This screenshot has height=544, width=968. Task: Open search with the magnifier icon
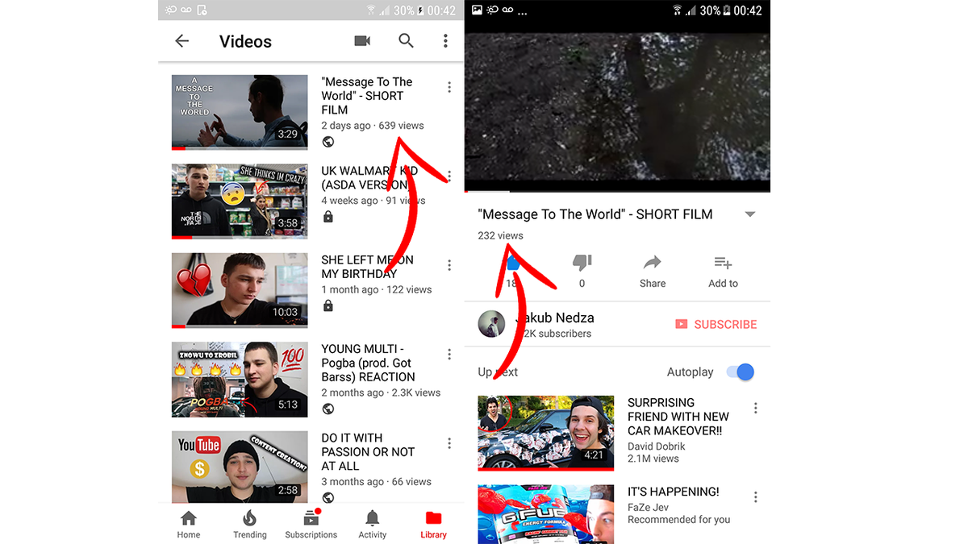pos(406,41)
